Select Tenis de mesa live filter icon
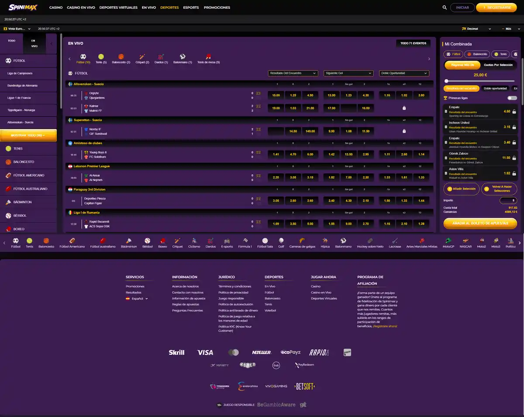Viewport: 524px width, 417px height. click(208, 57)
